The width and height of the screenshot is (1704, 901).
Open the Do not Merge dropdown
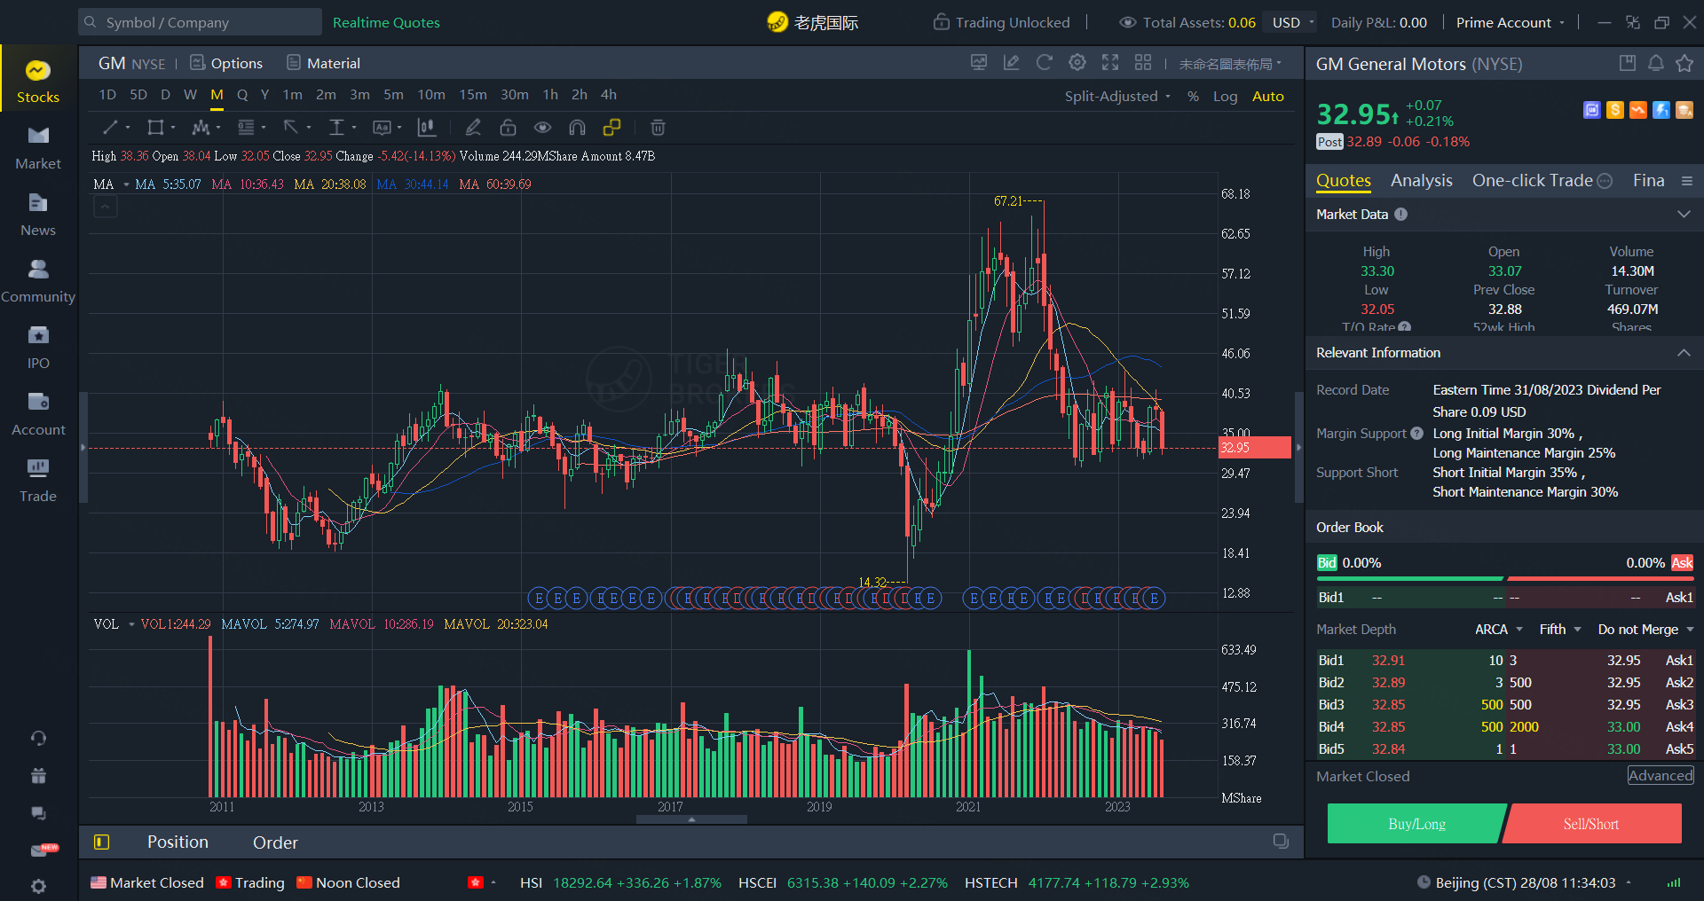(x=1646, y=629)
